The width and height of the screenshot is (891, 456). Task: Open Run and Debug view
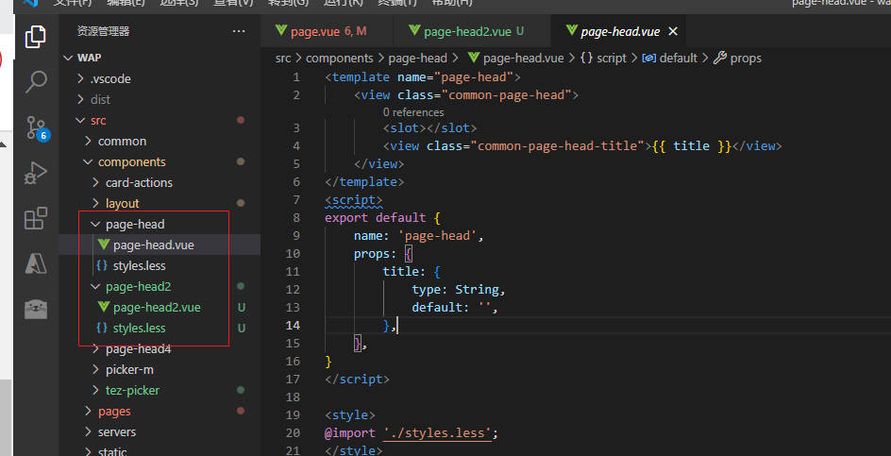pos(36,173)
